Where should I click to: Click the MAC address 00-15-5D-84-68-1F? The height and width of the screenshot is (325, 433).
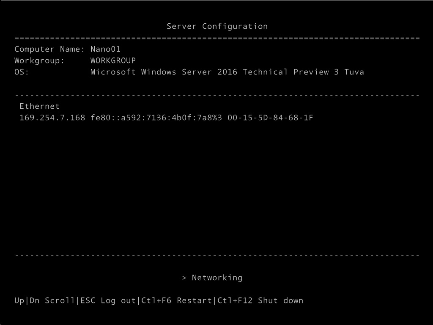pos(270,118)
